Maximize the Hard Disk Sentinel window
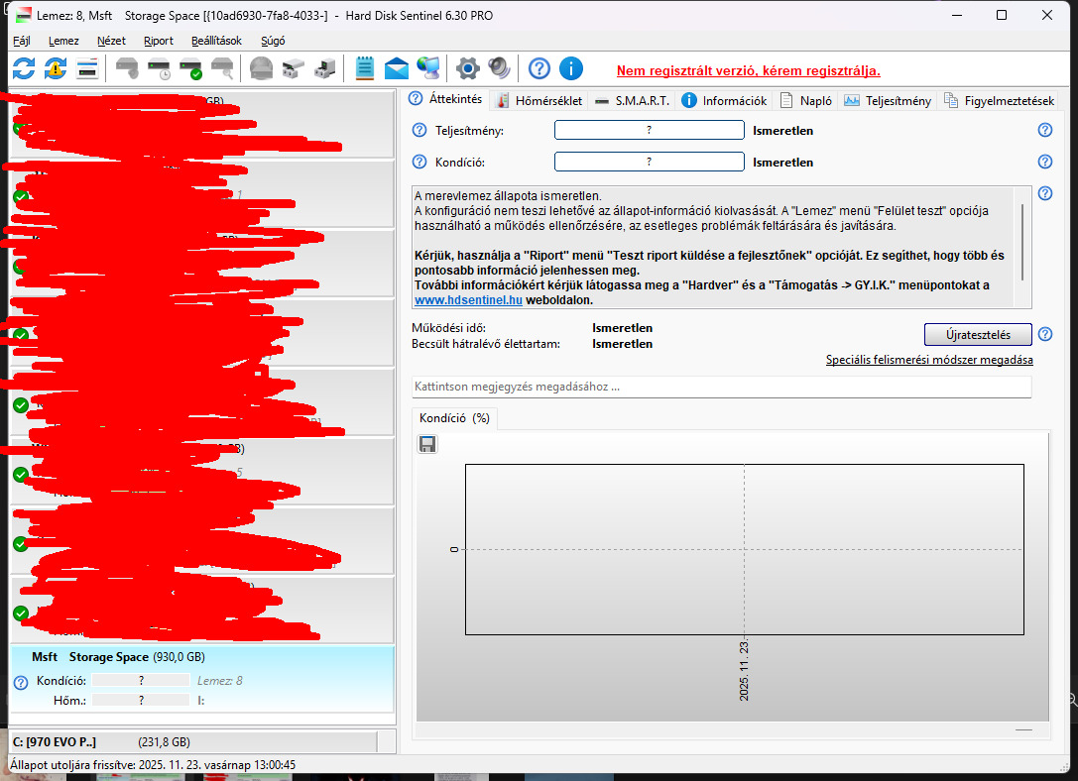This screenshot has height=781, width=1078. point(1002,15)
